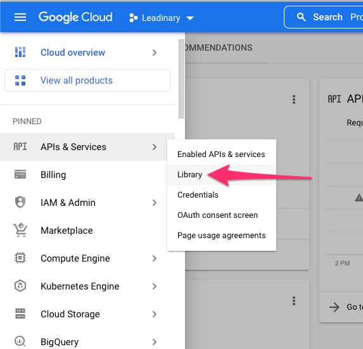Click the View all products grid icon
The image size is (363, 349).
click(20, 80)
